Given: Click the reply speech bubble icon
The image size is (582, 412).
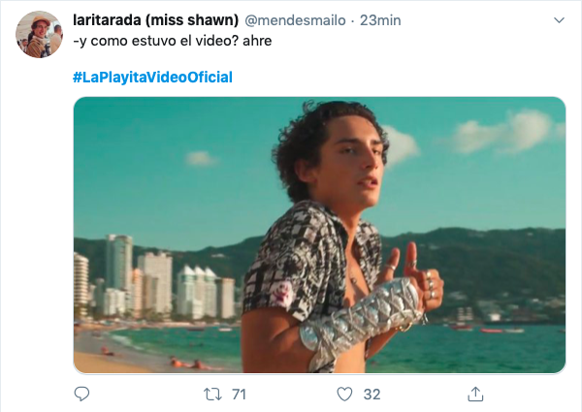Looking at the screenshot, I should 82,394.
